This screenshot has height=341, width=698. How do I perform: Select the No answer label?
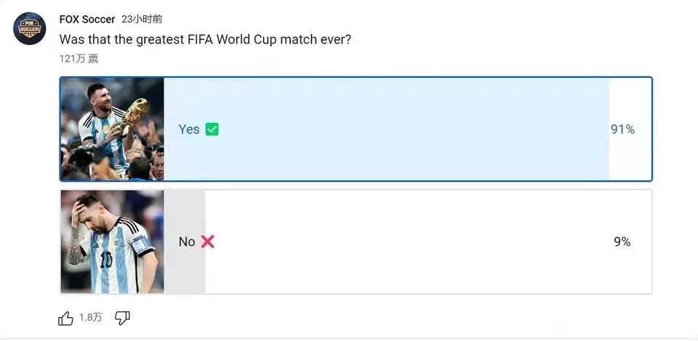click(x=187, y=242)
